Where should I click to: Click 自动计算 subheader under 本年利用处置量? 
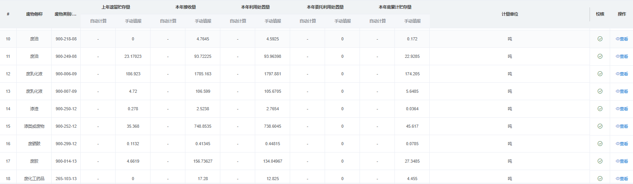238,21
